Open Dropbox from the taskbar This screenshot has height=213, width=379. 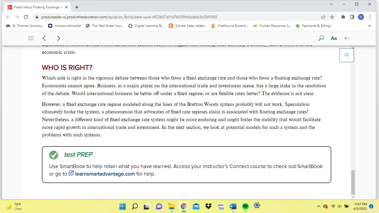click(x=208, y=206)
